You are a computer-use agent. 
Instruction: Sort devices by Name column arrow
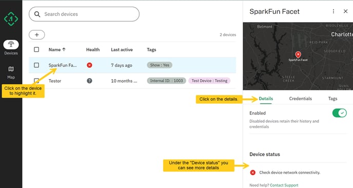(x=64, y=49)
